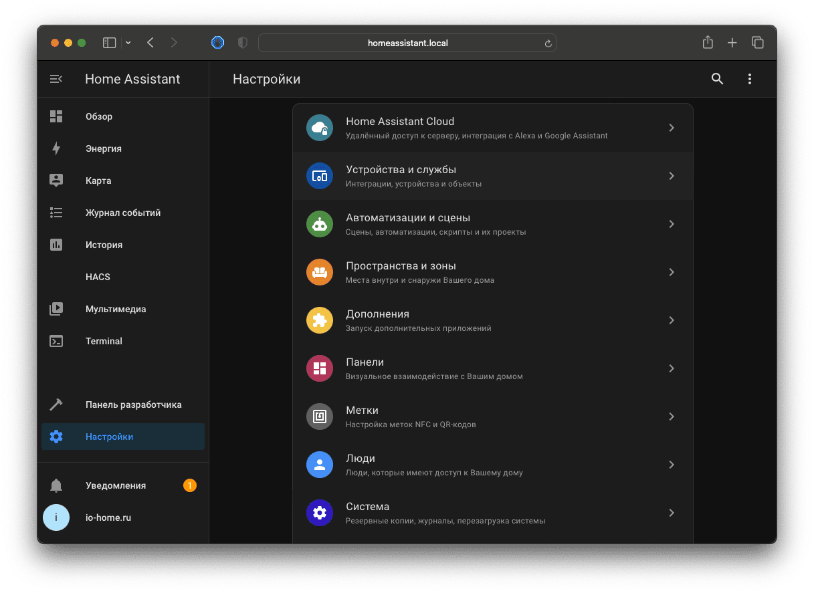Click the Safari privacy shield icon
The height and width of the screenshot is (593, 814).
point(243,43)
